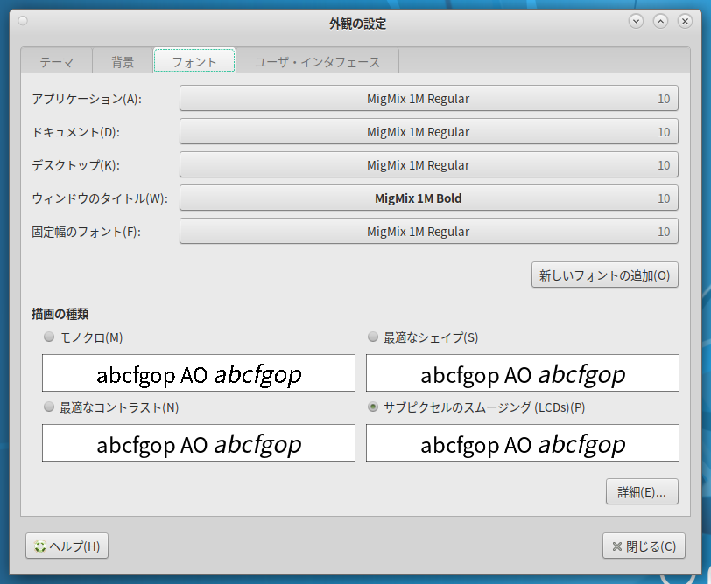
Task: Maximize the window with the up-chevron icon
Action: 661,21
